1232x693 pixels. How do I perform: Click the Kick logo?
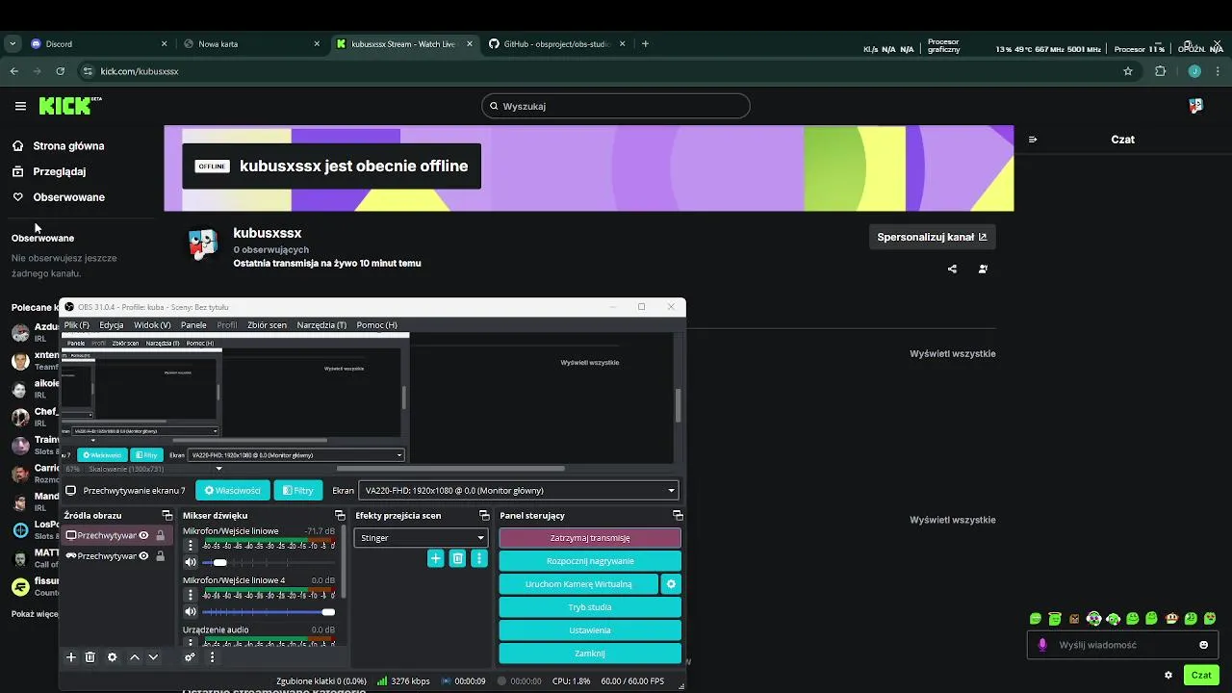[70, 106]
